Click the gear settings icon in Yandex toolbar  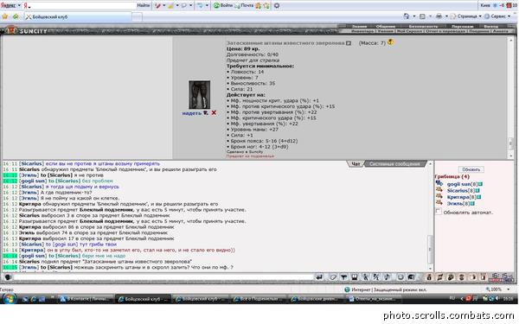click(x=277, y=5)
